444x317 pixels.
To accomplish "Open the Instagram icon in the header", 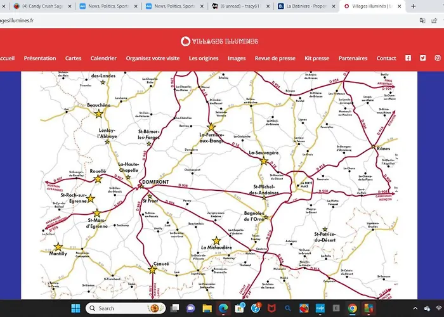I will click(438, 58).
